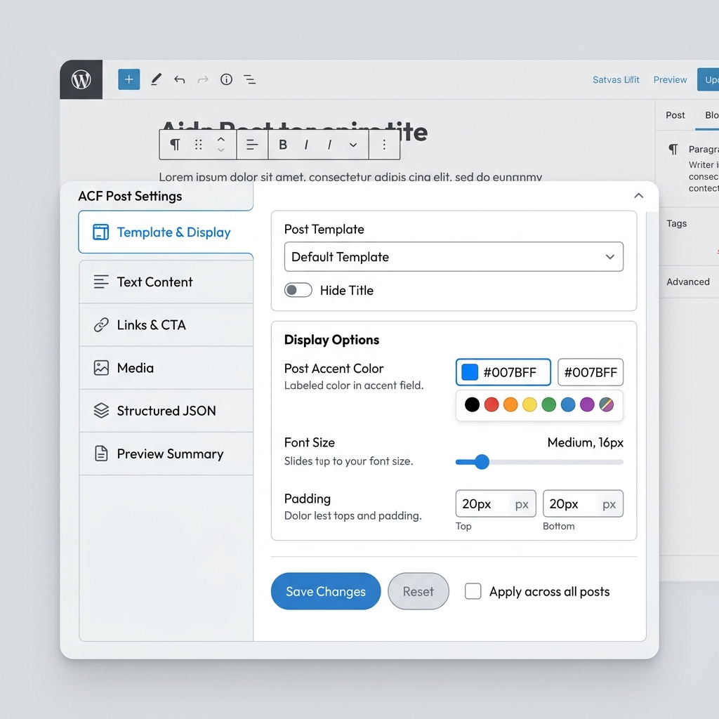Switch to the Text Content tab

coord(166,282)
